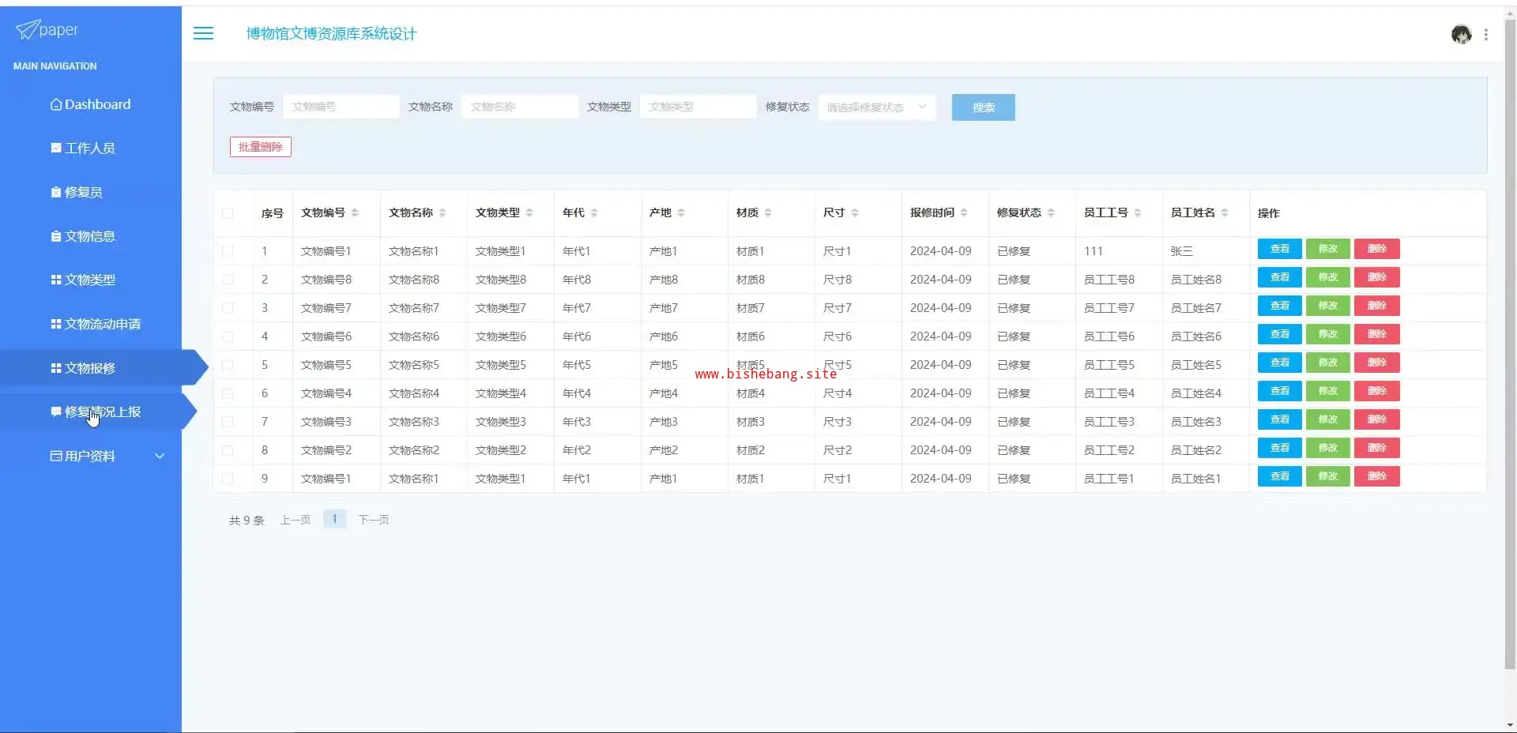
Task: Open the three-dot more options menu
Action: 1486,35
